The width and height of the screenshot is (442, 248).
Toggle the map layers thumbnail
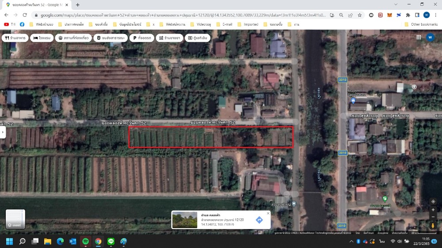(15, 219)
